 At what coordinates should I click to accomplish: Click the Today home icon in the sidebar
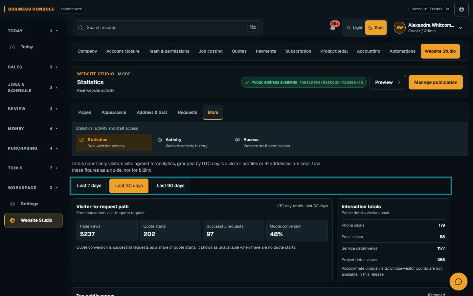click(12, 47)
